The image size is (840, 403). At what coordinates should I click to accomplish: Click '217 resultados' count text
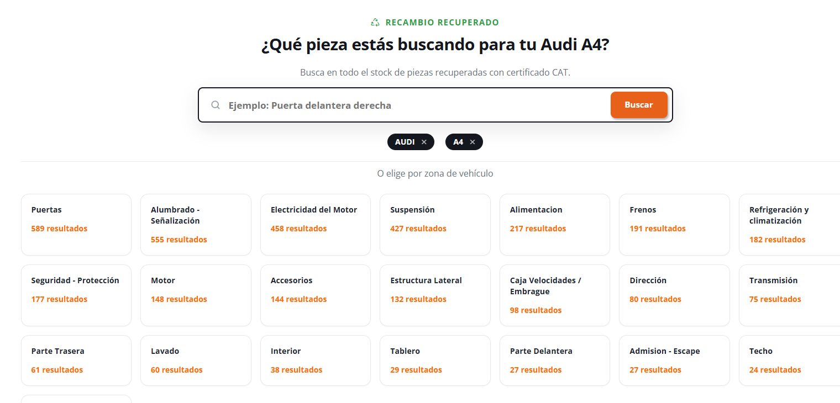(x=538, y=229)
